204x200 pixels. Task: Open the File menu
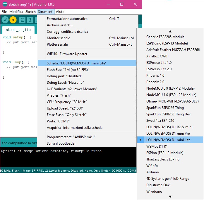(4, 12)
